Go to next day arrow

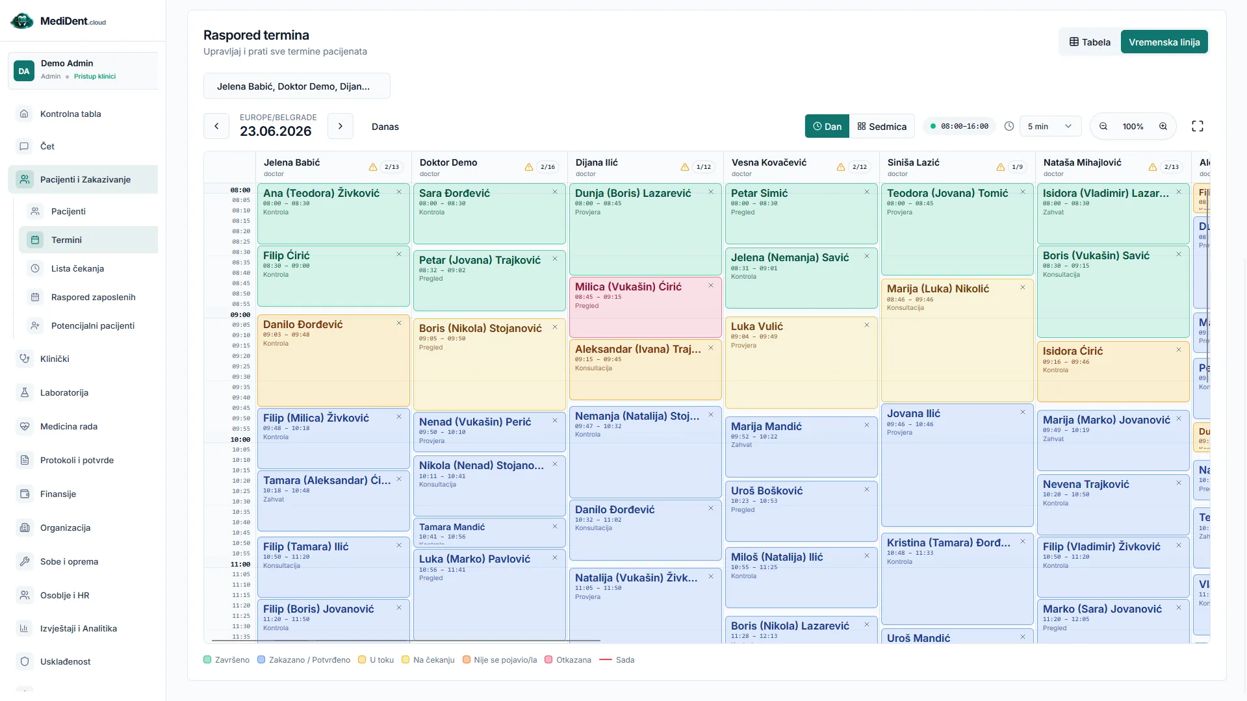tap(341, 126)
